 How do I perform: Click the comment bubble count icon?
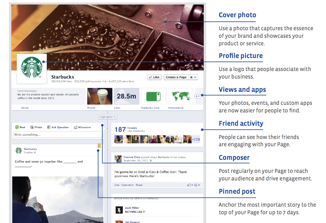(197, 185)
